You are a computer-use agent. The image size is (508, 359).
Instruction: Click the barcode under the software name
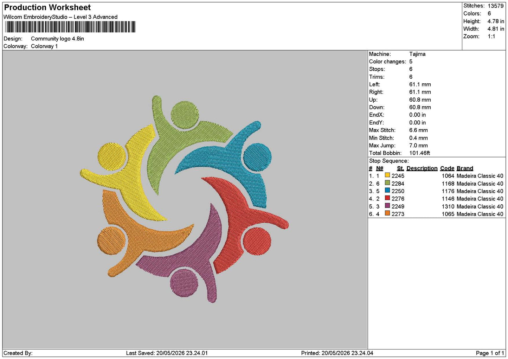70,27
